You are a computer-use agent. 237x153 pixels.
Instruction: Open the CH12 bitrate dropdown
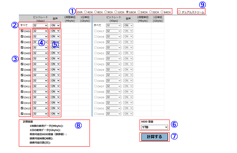(40, 92)
